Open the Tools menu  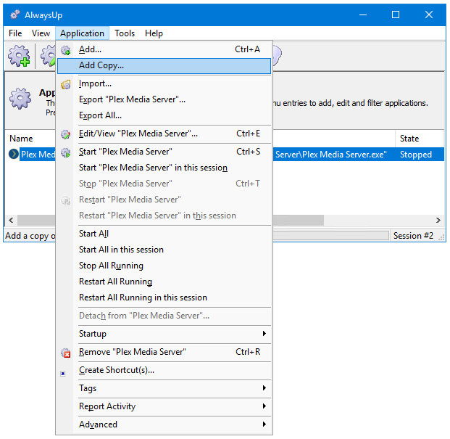pyautogui.click(x=125, y=33)
